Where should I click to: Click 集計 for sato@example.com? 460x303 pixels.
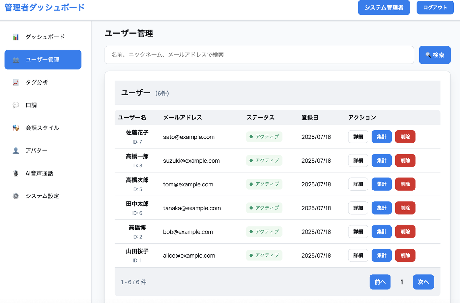381,137
